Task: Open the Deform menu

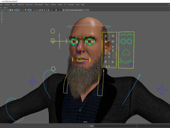Action: coord(60,5)
